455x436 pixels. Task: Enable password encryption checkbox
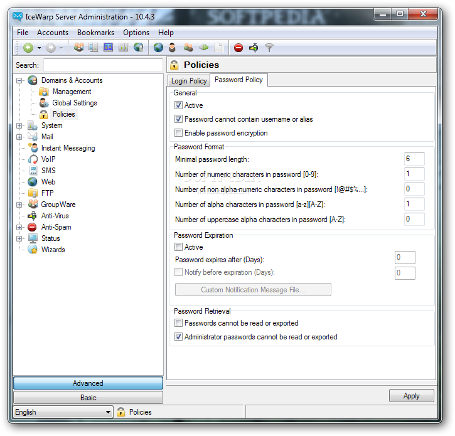[178, 133]
